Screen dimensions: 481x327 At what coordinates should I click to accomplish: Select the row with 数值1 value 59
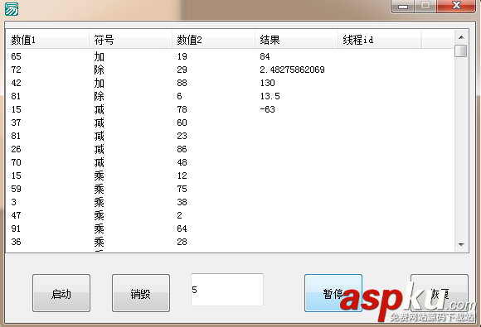(x=230, y=189)
